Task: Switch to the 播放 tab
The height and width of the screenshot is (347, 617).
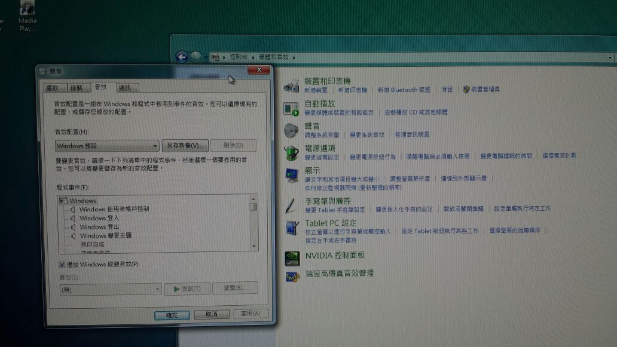Action: [x=54, y=88]
